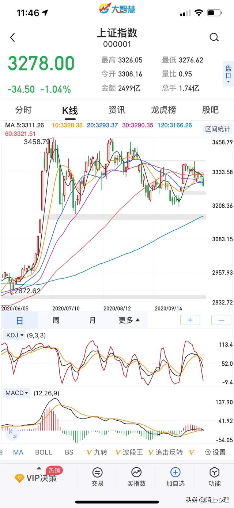The width and height of the screenshot is (234, 508).
Task: Zoom in chart with plus button
Action: click(190, 320)
